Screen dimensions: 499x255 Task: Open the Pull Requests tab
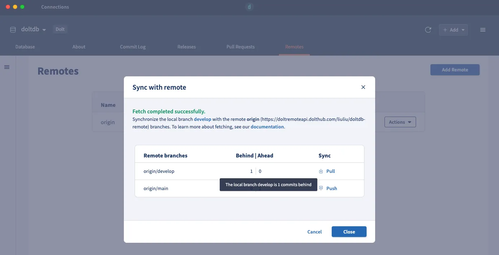[241, 47]
